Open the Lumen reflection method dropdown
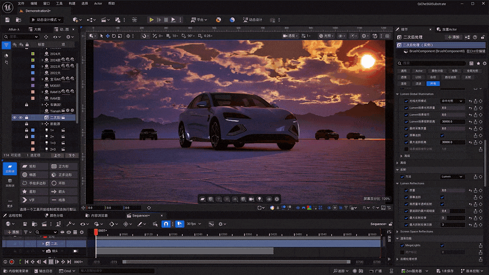 453,176
